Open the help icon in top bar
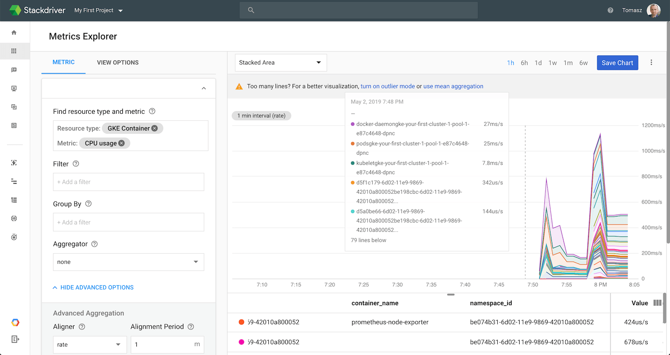The width and height of the screenshot is (670, 355). tap(610, 10)
